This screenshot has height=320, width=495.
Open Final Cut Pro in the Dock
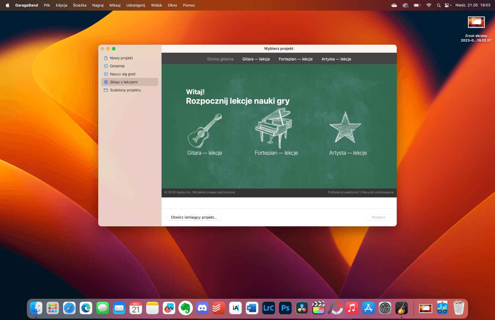(318, 308)
